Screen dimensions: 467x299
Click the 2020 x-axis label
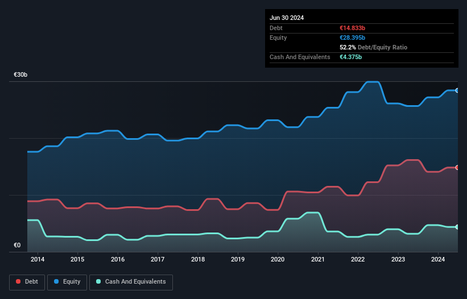[278, 259]
